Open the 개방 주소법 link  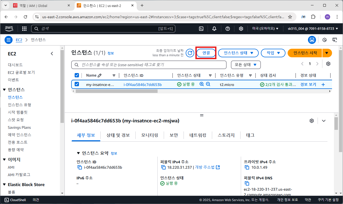click(207, 167)
